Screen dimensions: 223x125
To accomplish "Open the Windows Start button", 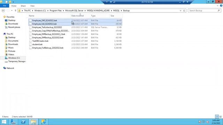I will tap(4, 122).
